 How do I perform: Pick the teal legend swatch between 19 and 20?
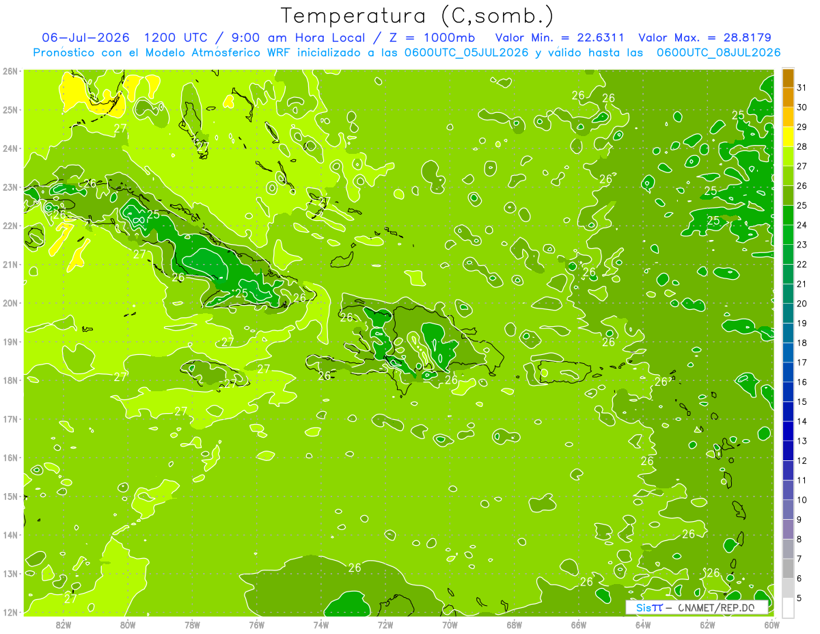[788, 314]
